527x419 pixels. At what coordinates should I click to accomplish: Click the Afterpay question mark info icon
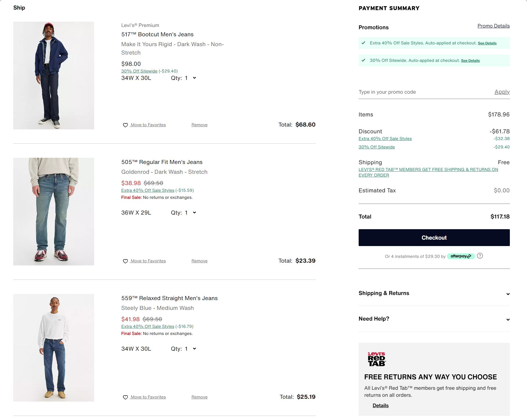pyautogui.click(x=480, y=256)
